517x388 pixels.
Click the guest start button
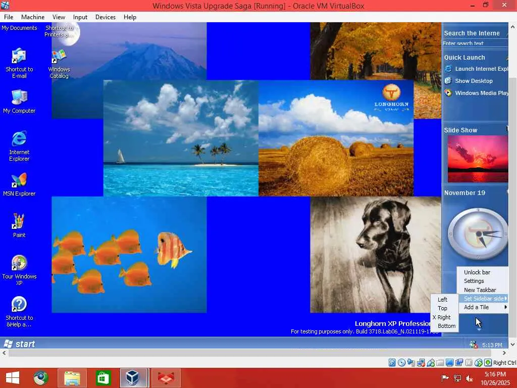pos(19,344)
